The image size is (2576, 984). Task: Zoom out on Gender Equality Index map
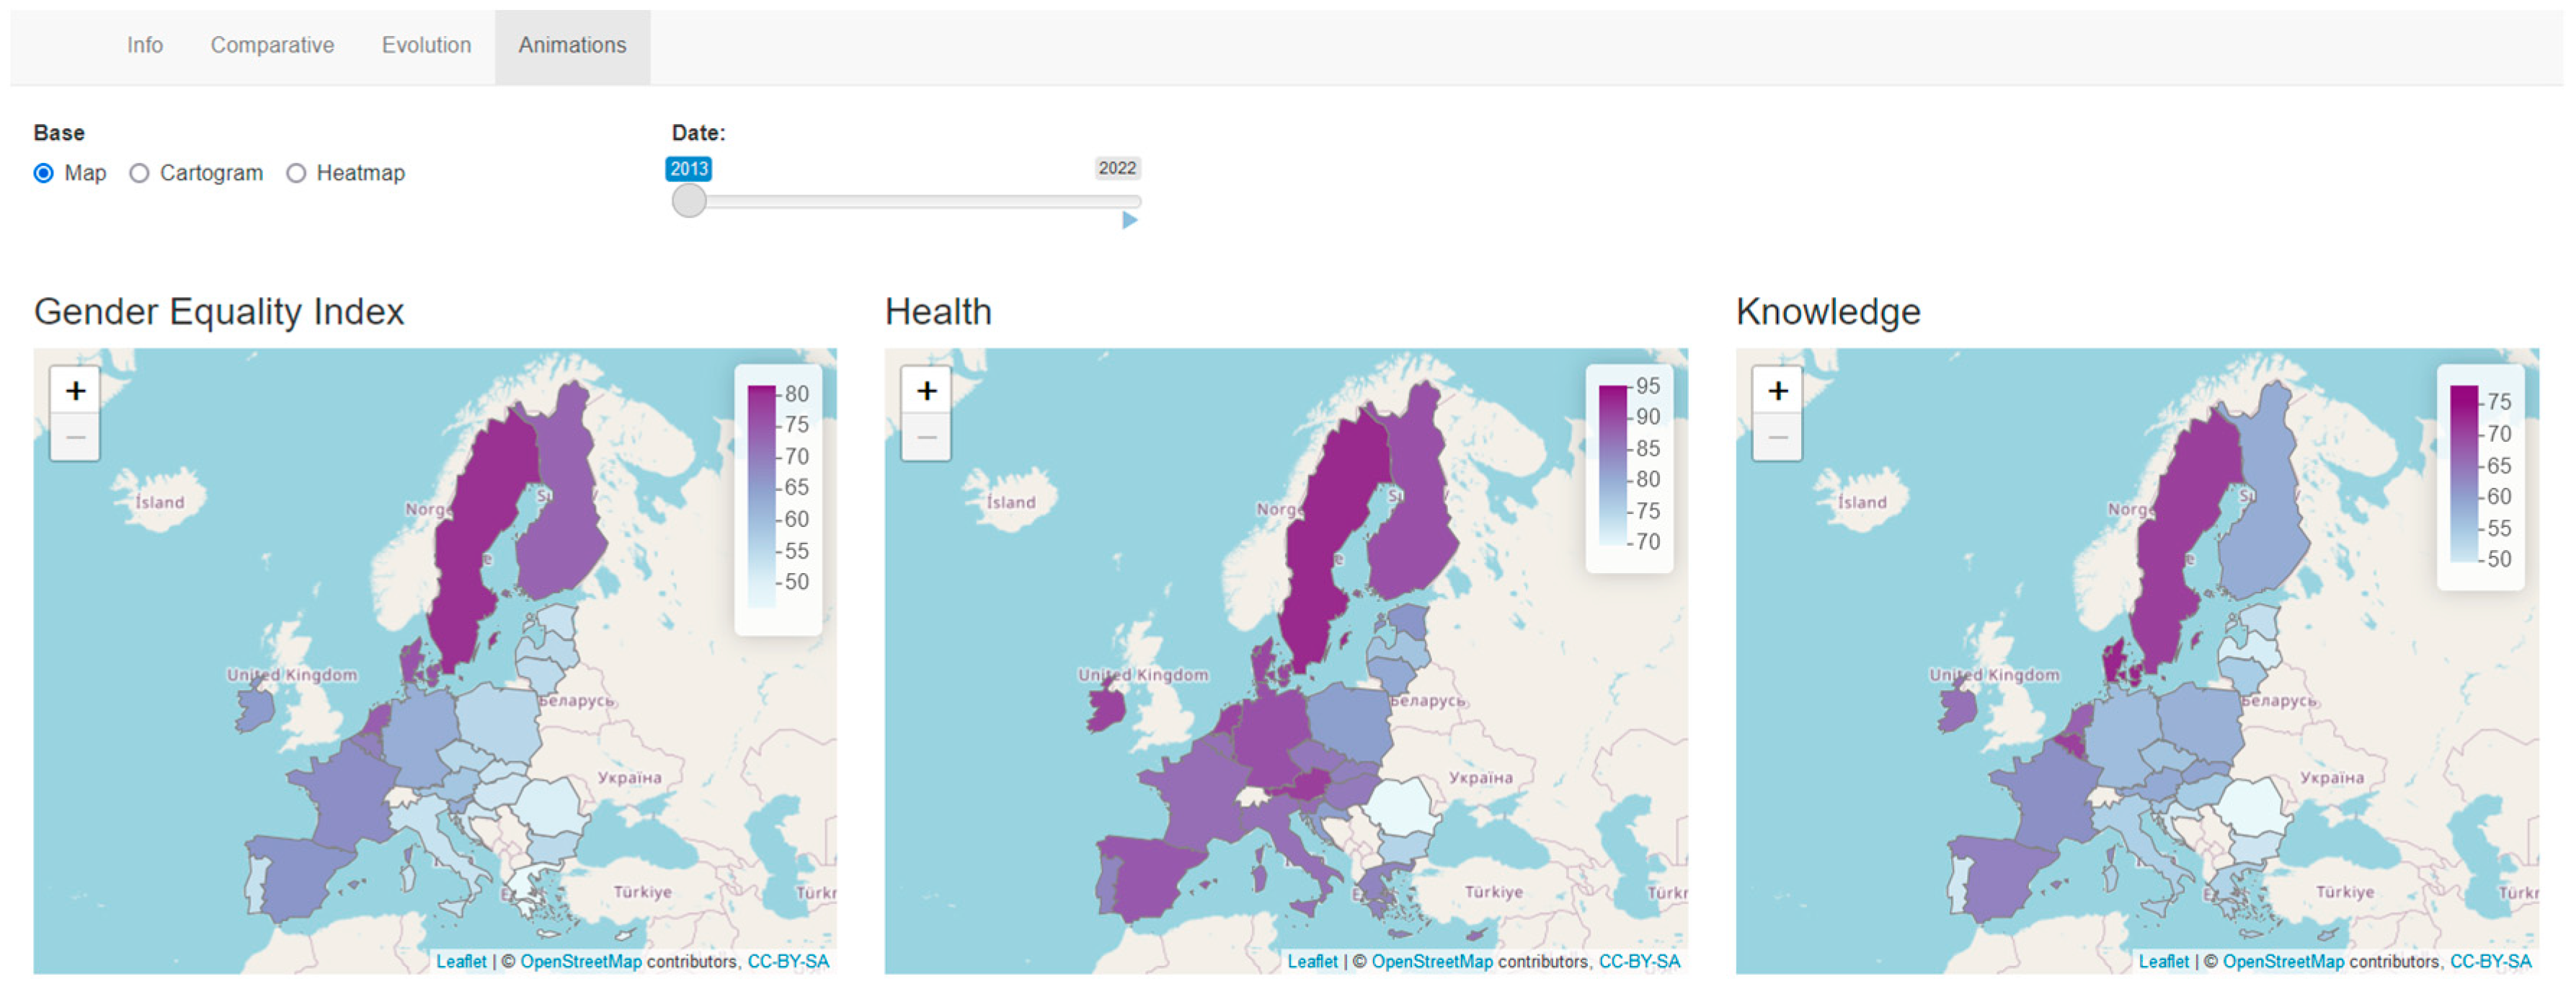(x=75, y=437)
